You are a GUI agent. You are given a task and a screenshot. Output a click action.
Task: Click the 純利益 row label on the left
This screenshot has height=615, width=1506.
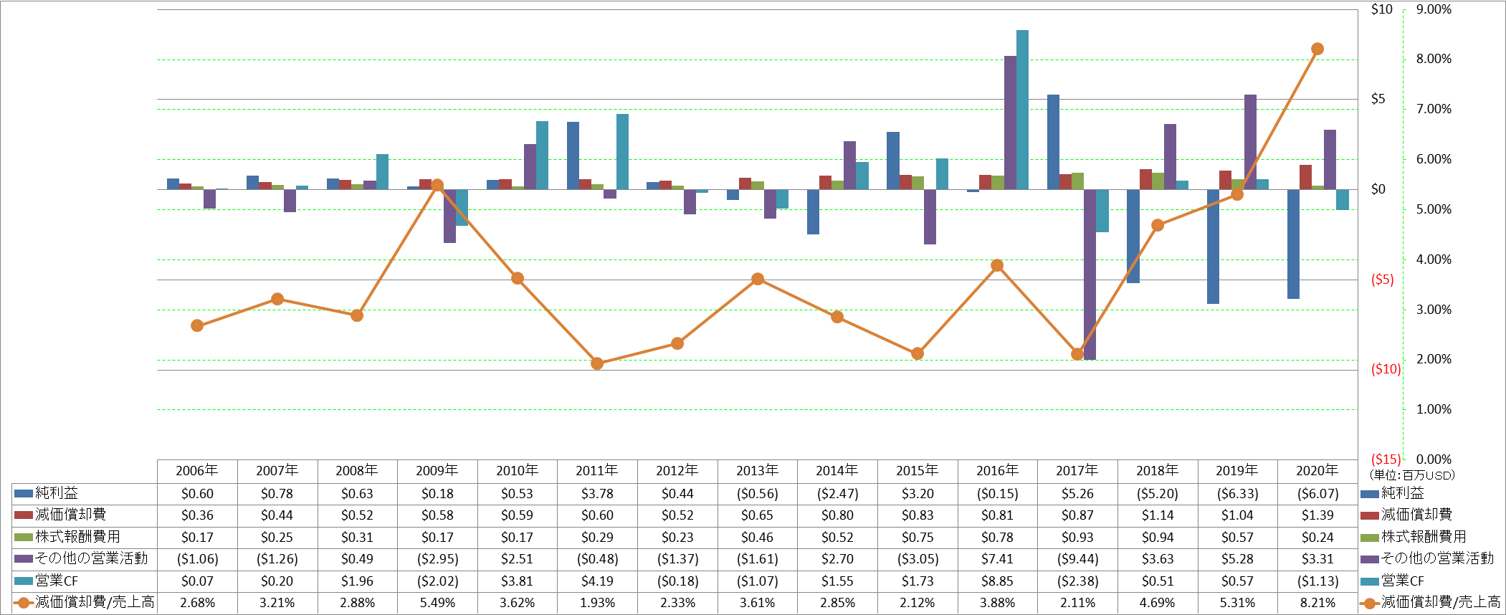tap(57, 493)
